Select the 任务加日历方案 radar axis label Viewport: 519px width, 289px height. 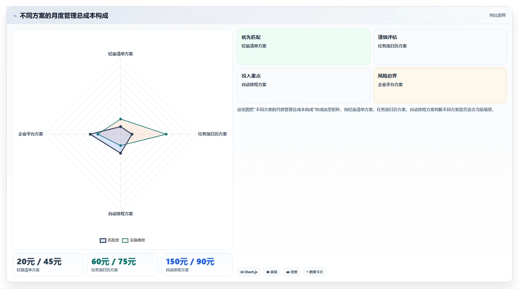[x=212, y=134]
